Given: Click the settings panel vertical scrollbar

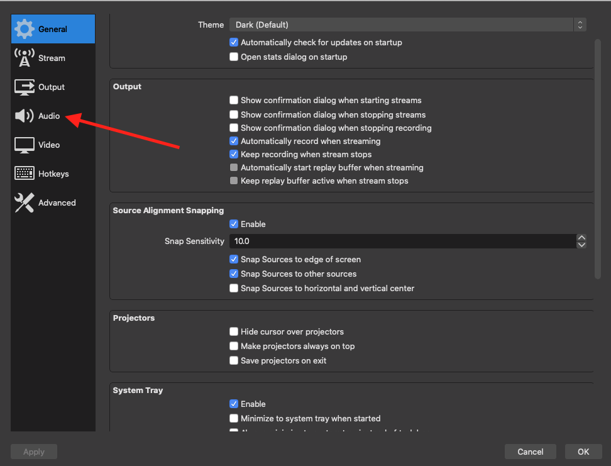Looking at the screenshot, I should [x=597, y=157].
